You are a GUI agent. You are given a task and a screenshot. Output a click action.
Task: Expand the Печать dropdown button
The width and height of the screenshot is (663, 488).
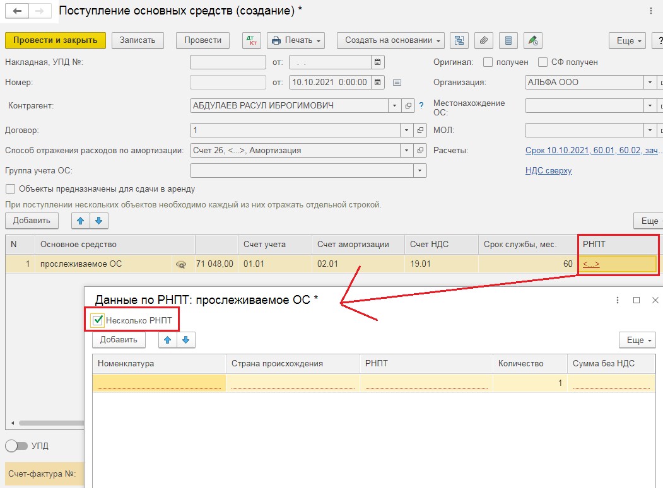296,40
